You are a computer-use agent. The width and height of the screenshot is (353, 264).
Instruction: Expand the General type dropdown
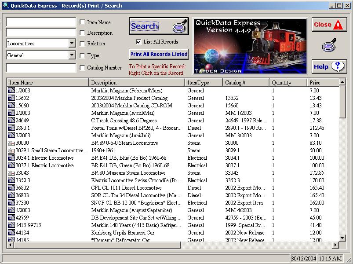click(x=72, y=55)
